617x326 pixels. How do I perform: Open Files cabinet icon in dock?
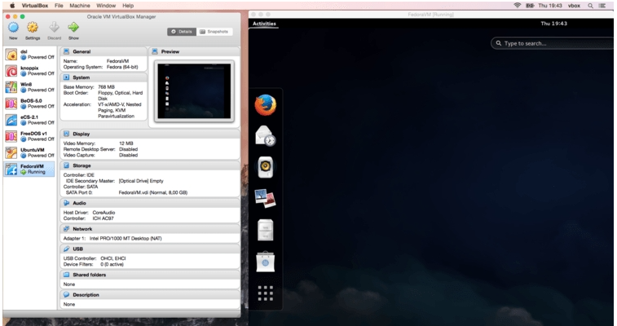pos(265,230)
